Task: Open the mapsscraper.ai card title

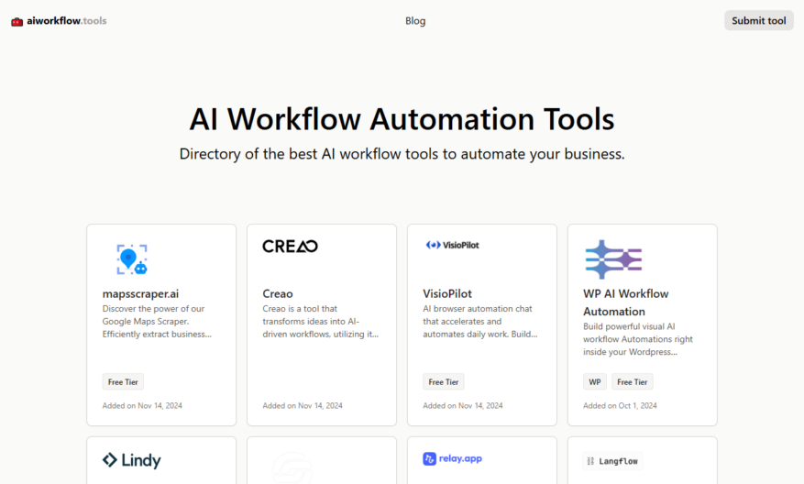Action: coord(140,293)
